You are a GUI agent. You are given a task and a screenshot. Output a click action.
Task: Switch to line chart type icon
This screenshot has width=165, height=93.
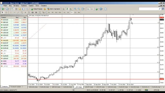(71, 9)
